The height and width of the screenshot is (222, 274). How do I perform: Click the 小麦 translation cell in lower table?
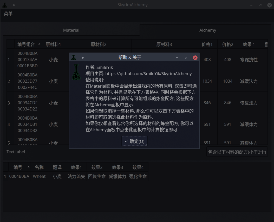[57, 176]
